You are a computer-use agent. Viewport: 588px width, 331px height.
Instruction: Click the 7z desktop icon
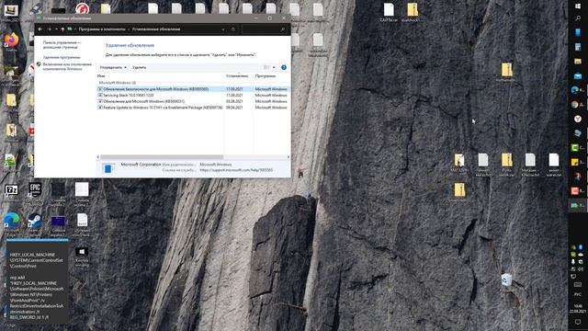[11, 190]
